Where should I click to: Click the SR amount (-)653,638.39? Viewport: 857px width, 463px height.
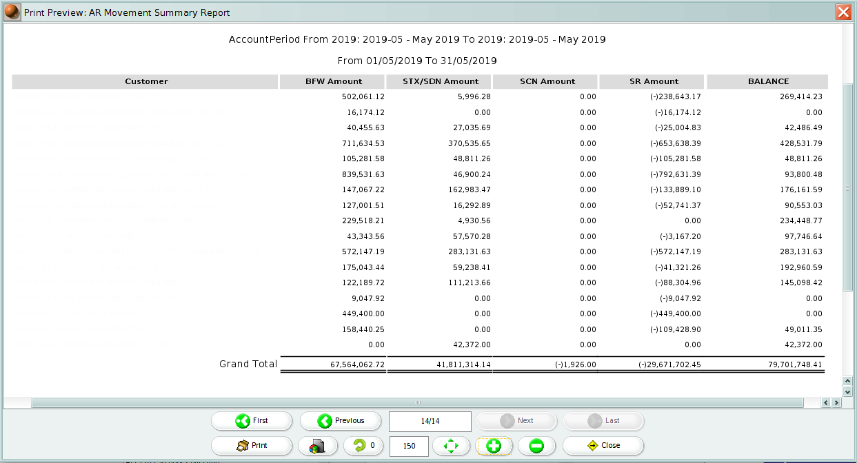676,143
